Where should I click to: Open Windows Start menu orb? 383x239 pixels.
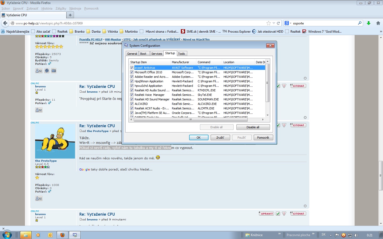(7, 235)
